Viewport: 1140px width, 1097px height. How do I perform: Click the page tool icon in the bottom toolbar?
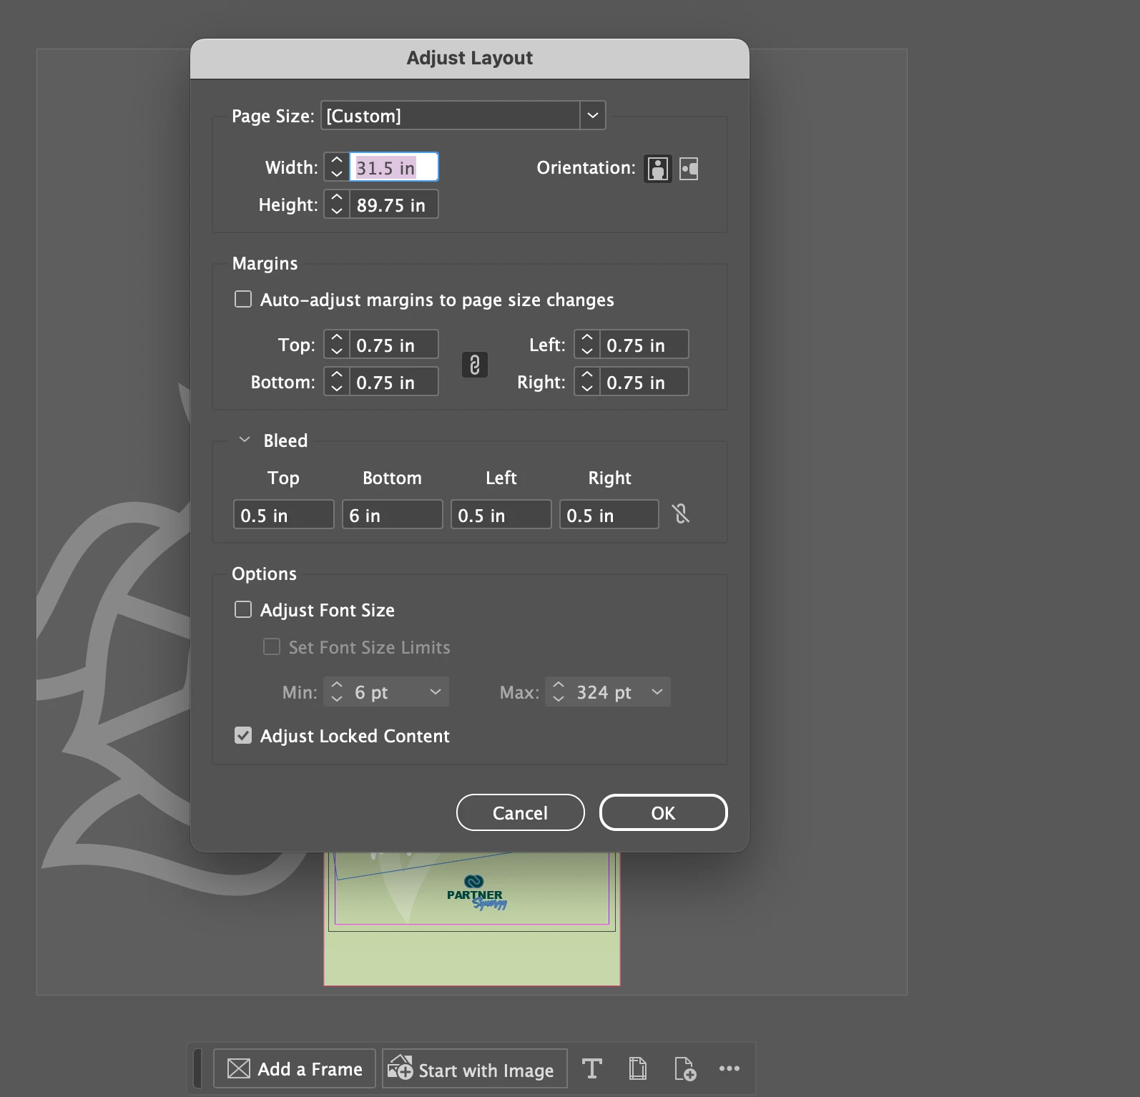[638, 1068]
